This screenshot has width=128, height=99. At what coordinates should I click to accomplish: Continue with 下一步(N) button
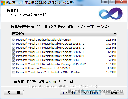click(91, 93)
